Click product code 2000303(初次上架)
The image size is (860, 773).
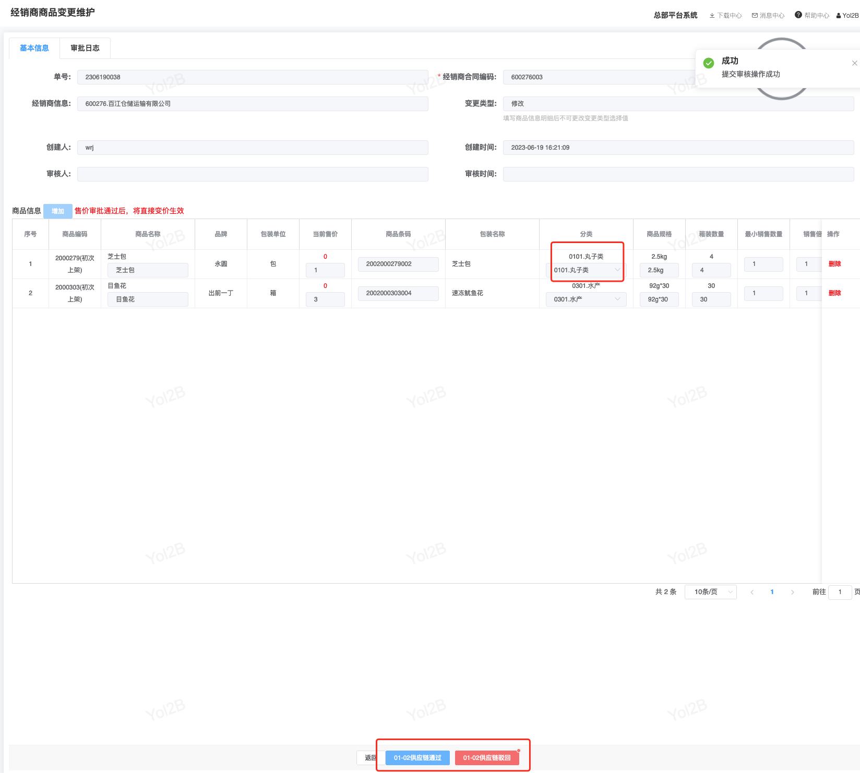[75, 293]
